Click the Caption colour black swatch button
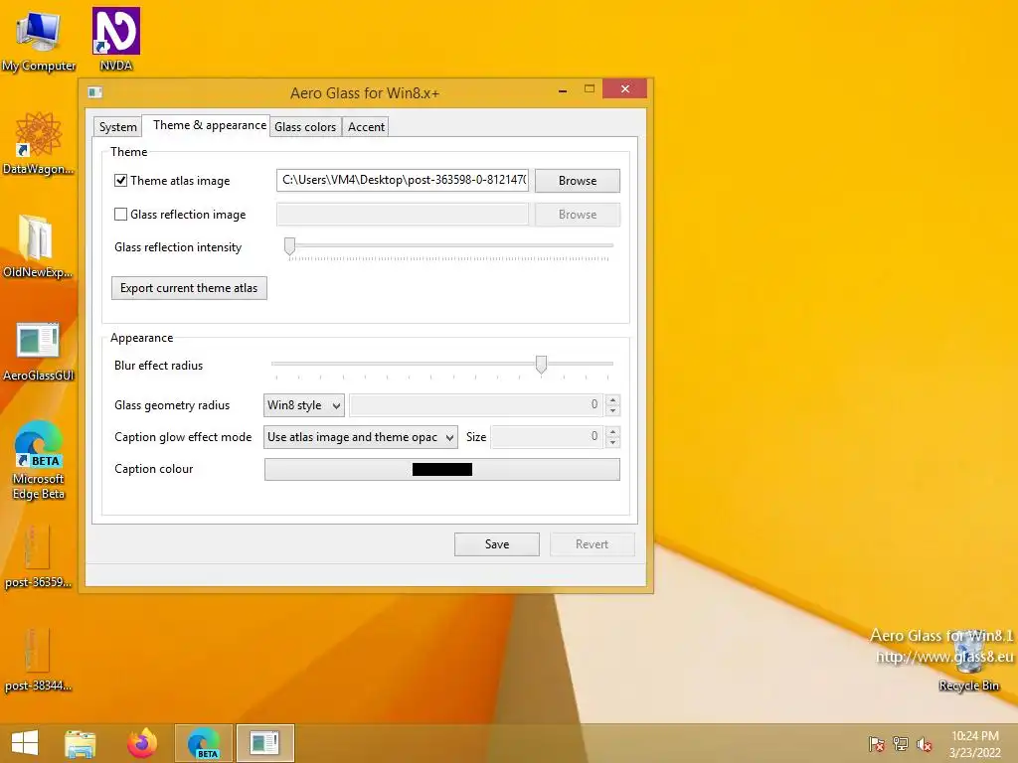This screenshot has height=763, width=1018. (442, 469)
